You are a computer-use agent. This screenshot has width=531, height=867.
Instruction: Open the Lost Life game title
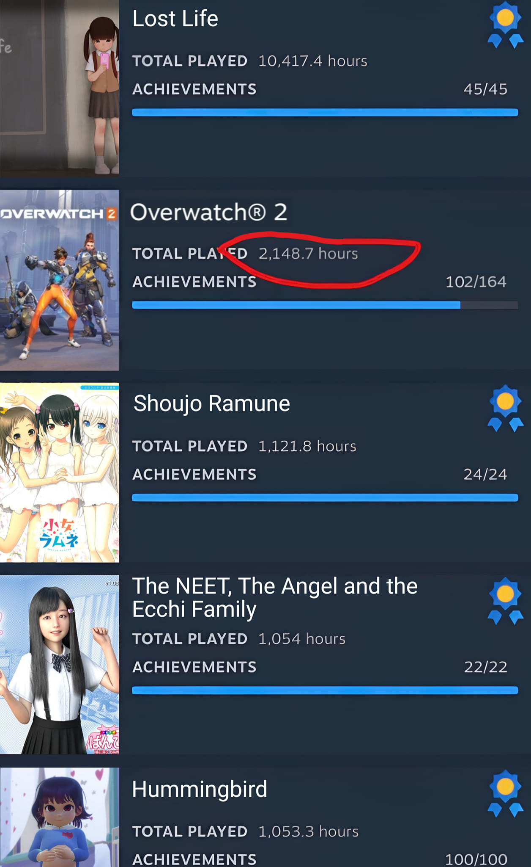click(175, 19)
